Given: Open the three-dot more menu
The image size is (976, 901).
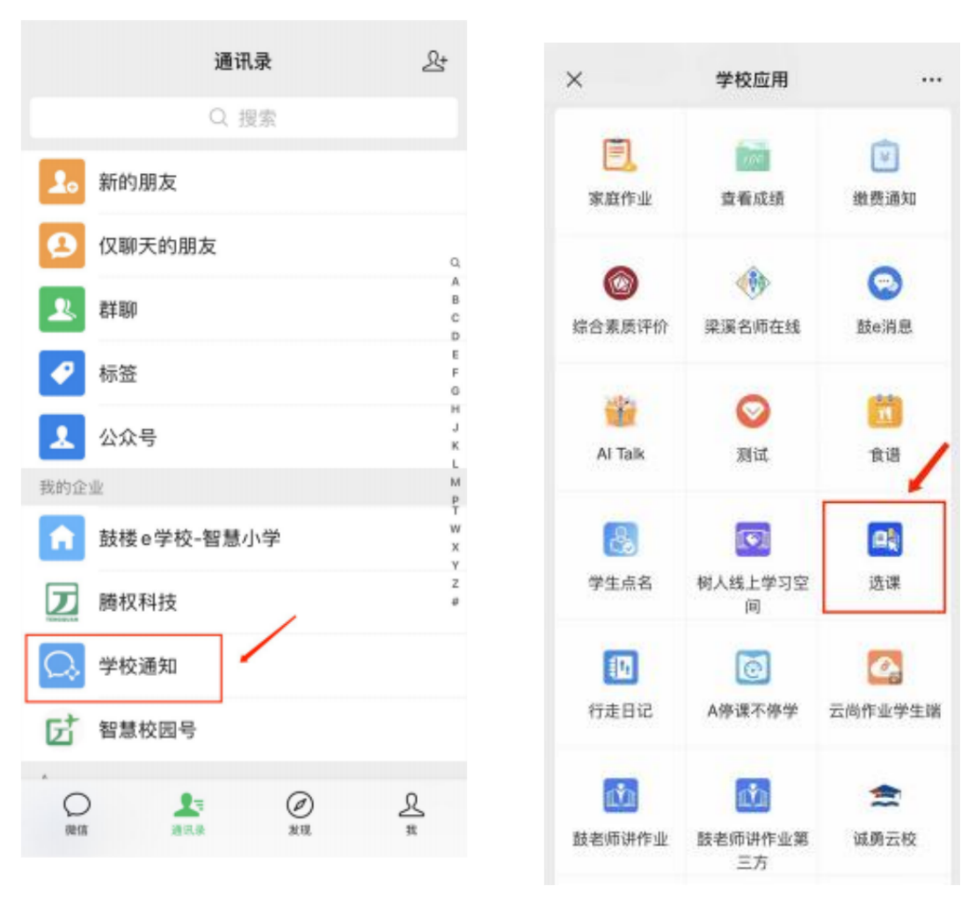Looking at the screenshot, I should [931, 80].
